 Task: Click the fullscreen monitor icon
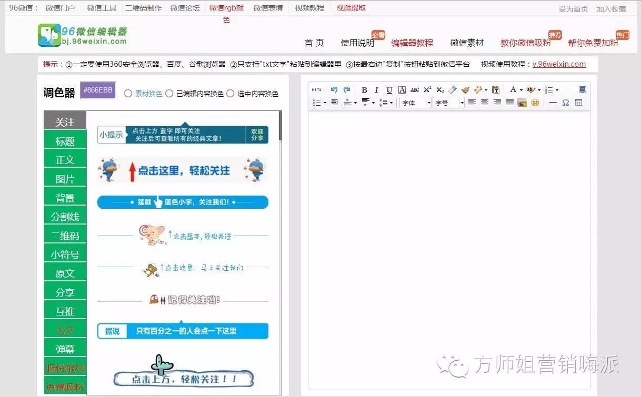pyautogui.click(x=582, y=90)
